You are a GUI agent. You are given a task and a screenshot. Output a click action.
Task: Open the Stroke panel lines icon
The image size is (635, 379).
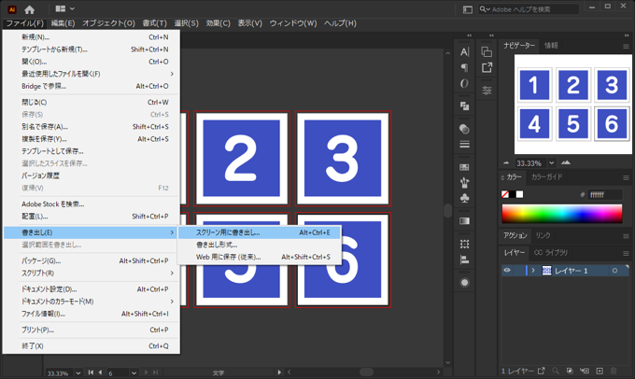click(x=464, y=145)
